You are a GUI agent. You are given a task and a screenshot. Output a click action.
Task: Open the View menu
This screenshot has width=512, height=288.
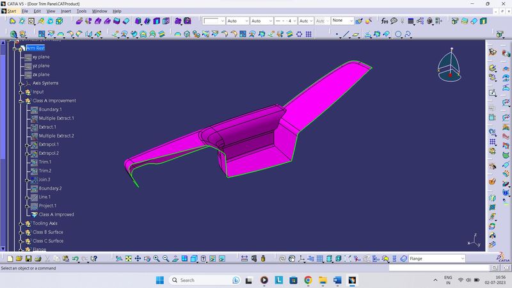point(51,11)
